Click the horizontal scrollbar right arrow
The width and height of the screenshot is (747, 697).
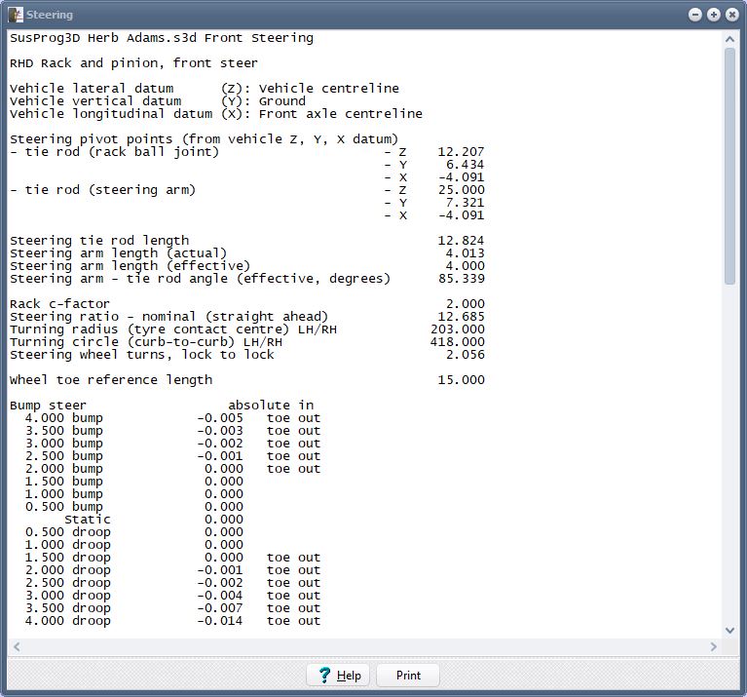(x=714, y=646)
